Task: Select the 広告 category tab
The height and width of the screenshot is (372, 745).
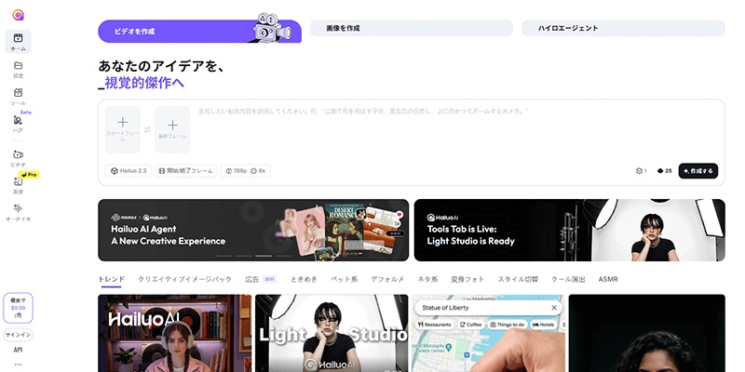Action: [251, 280]
